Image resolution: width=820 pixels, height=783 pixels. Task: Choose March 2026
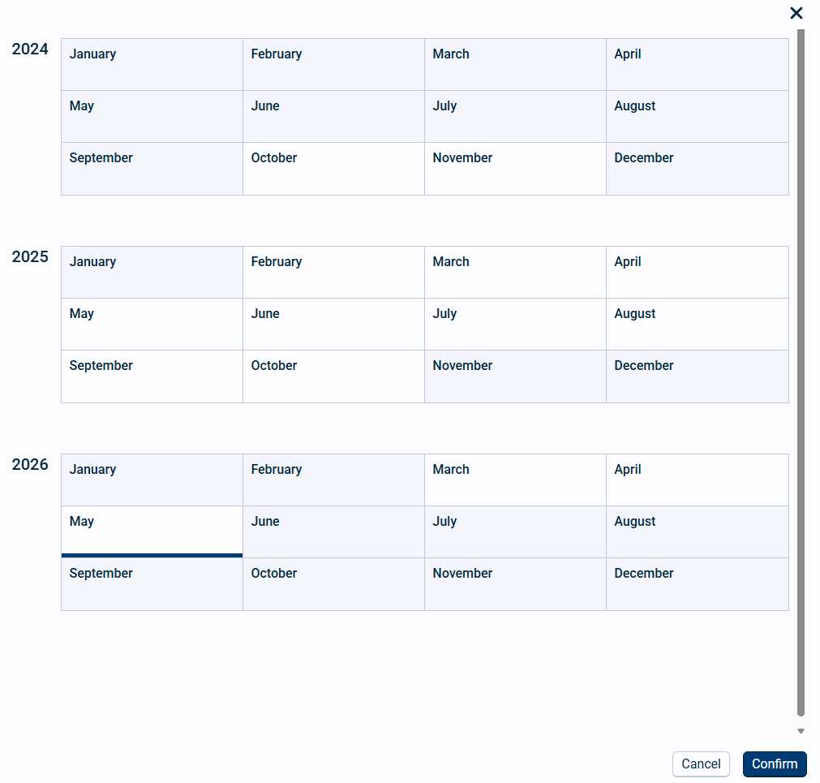point(515,480)
